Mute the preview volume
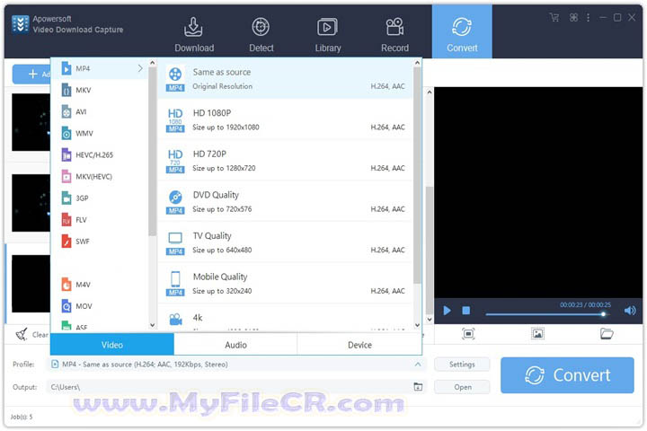Viewport: 647px width, 431px height. (630, 311)
